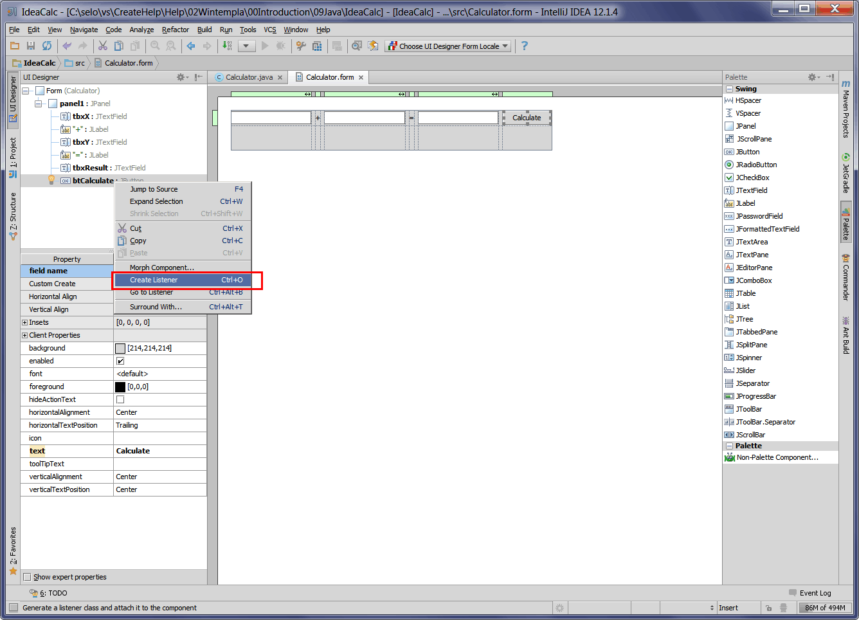
Task: Choose Morph Component from context menu
Action: 183,268
